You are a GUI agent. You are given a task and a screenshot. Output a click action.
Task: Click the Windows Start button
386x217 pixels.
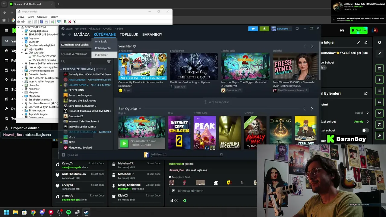tap(6, 212)
